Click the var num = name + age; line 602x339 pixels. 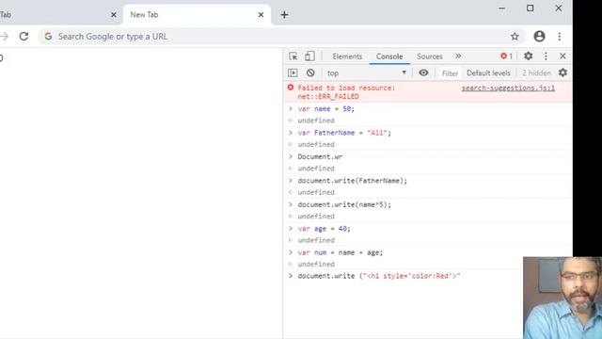click(x=341, y=252)
